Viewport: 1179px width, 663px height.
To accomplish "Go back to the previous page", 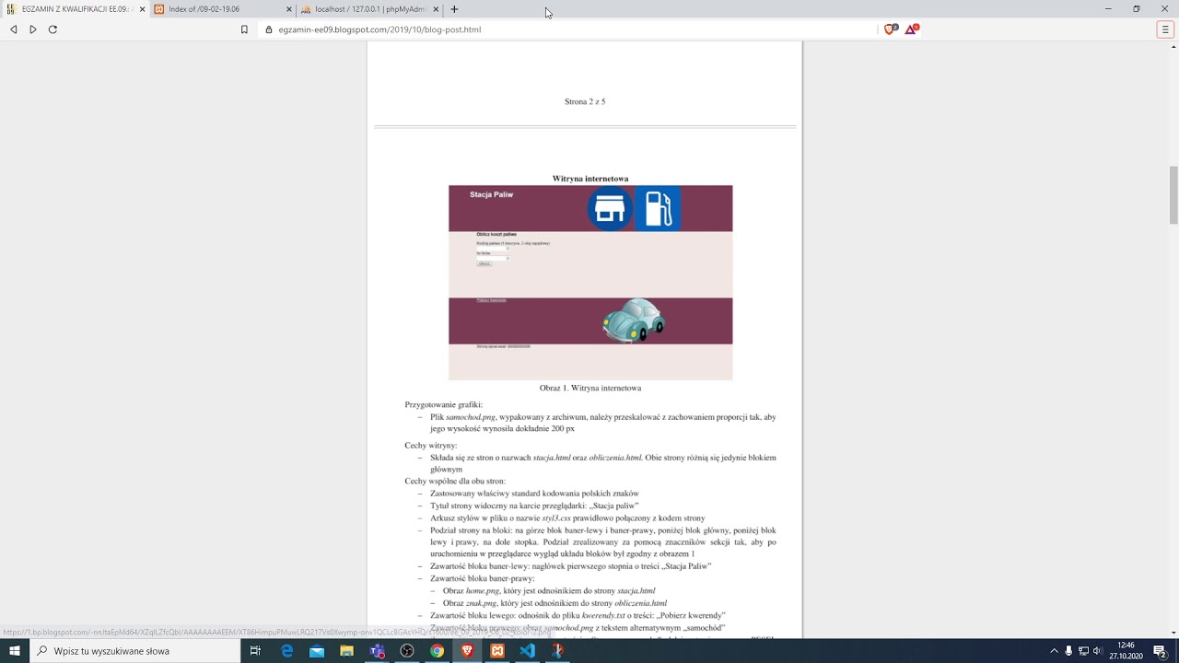I will pos(13,29).
